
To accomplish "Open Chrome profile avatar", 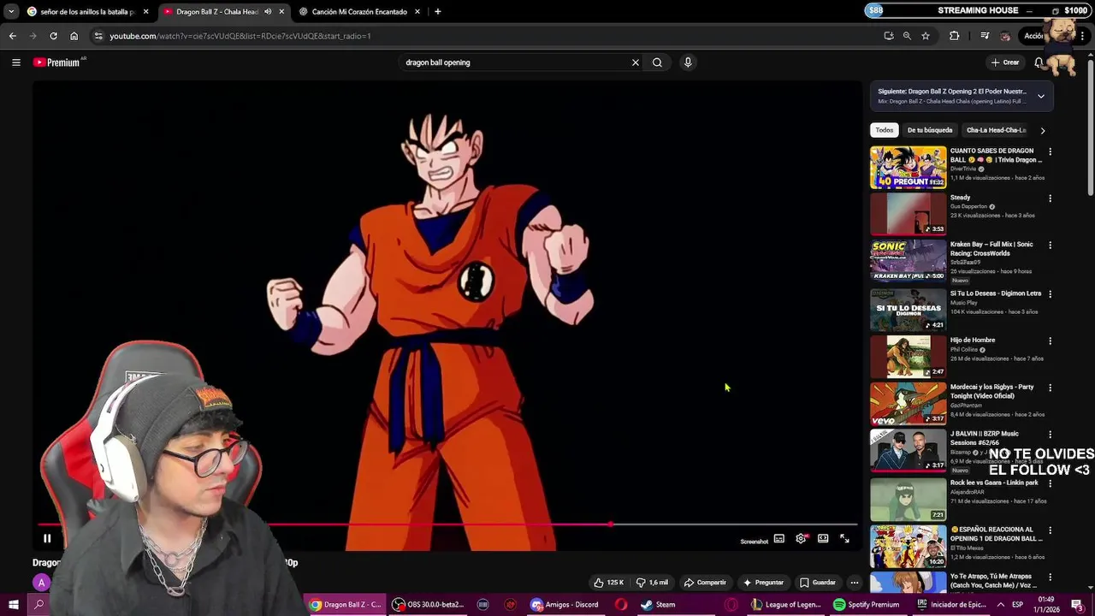I will pos(1005,36).
